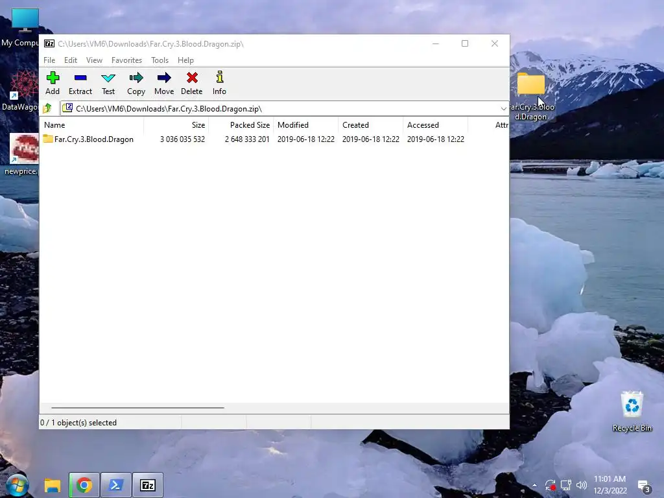The height and width of the screenshot is (498, 664).
Task: Open the View menu
Action: pyautogui.click(x=95, y=60)
